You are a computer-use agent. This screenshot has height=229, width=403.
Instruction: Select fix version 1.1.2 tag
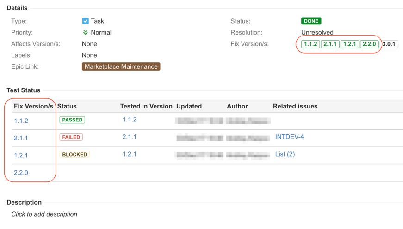[x=310, y=44]
